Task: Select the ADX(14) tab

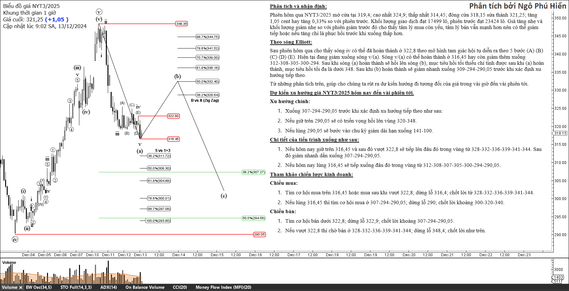Action: click(x=108, y=287)
